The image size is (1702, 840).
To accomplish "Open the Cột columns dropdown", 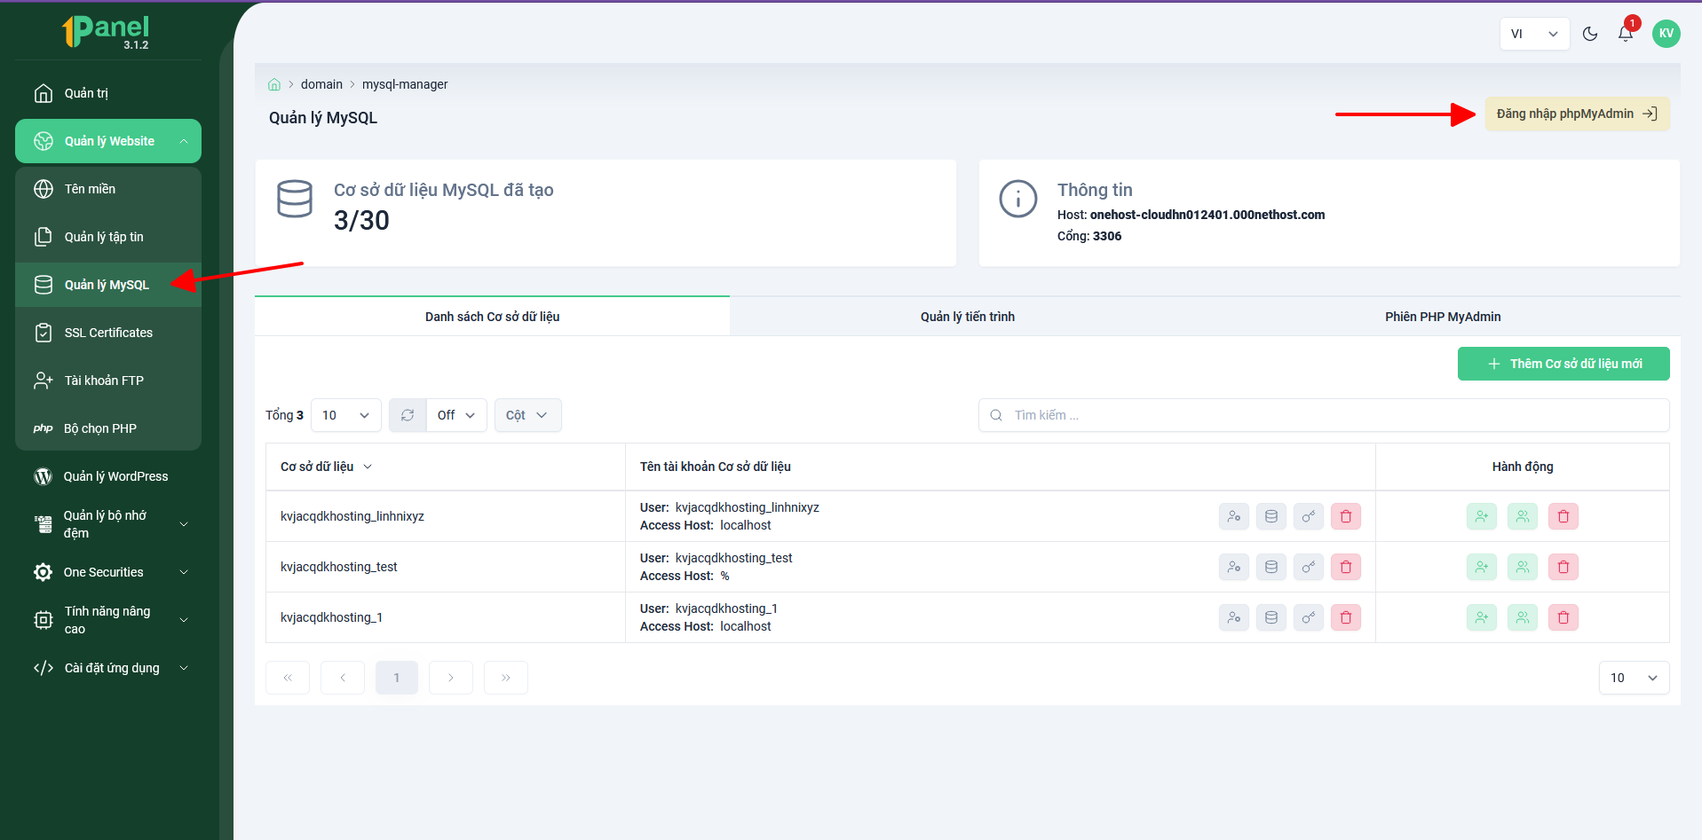I will (x=527, y=415).
